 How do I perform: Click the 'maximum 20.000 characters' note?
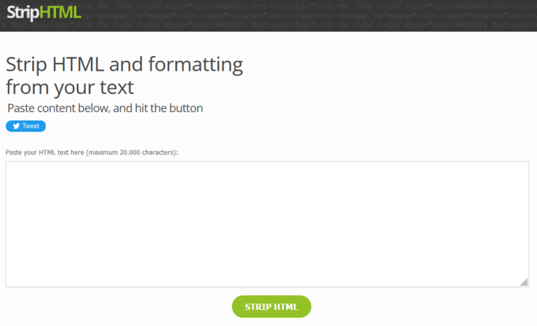pyautogui.click(x=132, y=153)
